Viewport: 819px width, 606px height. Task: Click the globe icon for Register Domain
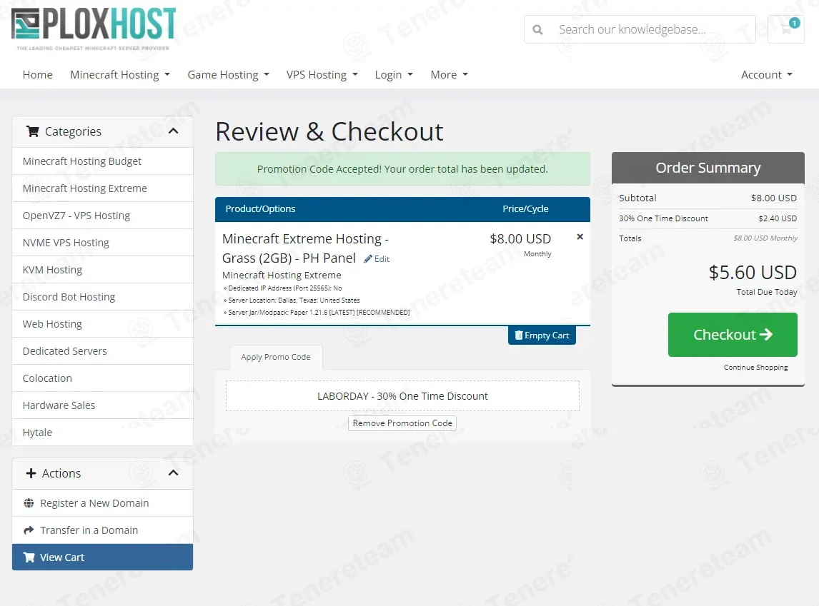click(29, 503)
